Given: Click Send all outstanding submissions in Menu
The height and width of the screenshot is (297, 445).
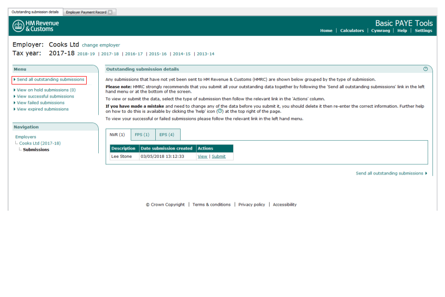Looking at the screenshot, I should (x=50, y=79).
